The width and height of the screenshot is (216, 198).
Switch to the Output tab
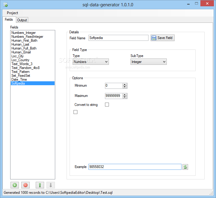[22, 20]
